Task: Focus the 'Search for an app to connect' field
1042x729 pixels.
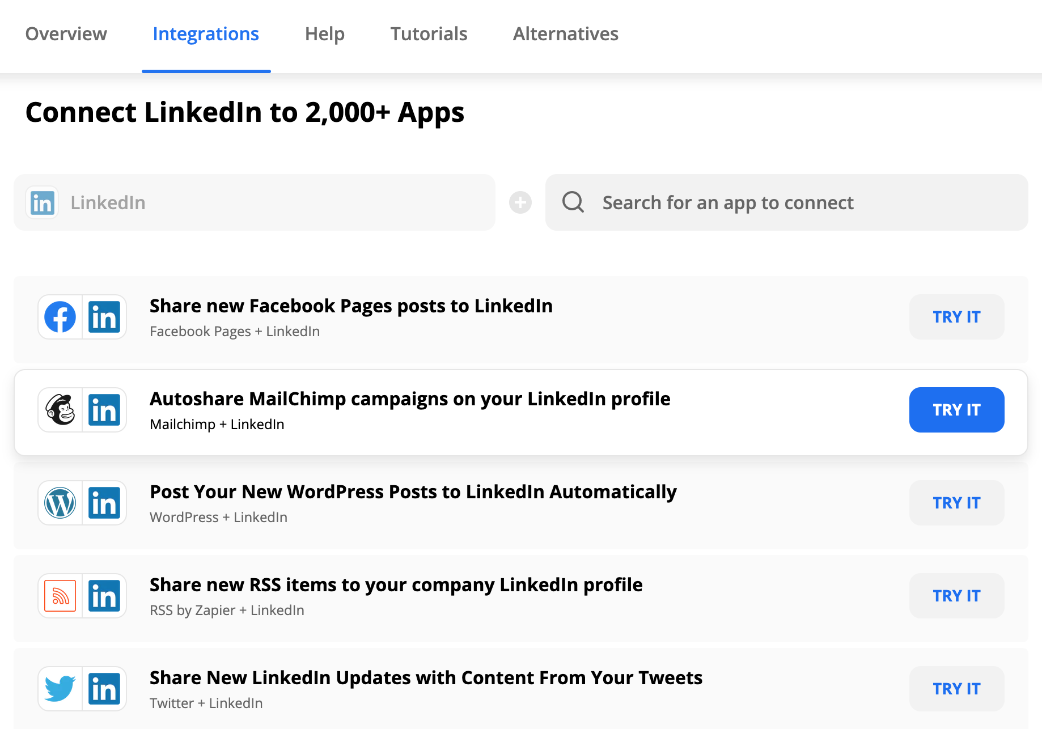Action: coord(787,202)
